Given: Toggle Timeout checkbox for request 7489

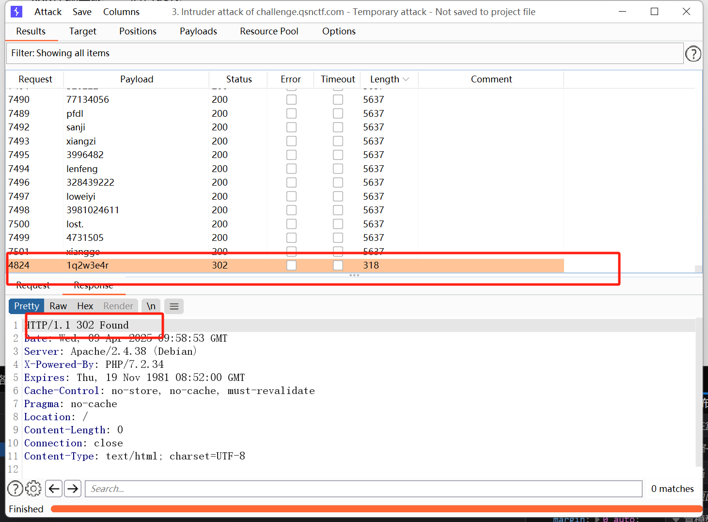Looking at the screenshot, I should (x=338, y=113).
